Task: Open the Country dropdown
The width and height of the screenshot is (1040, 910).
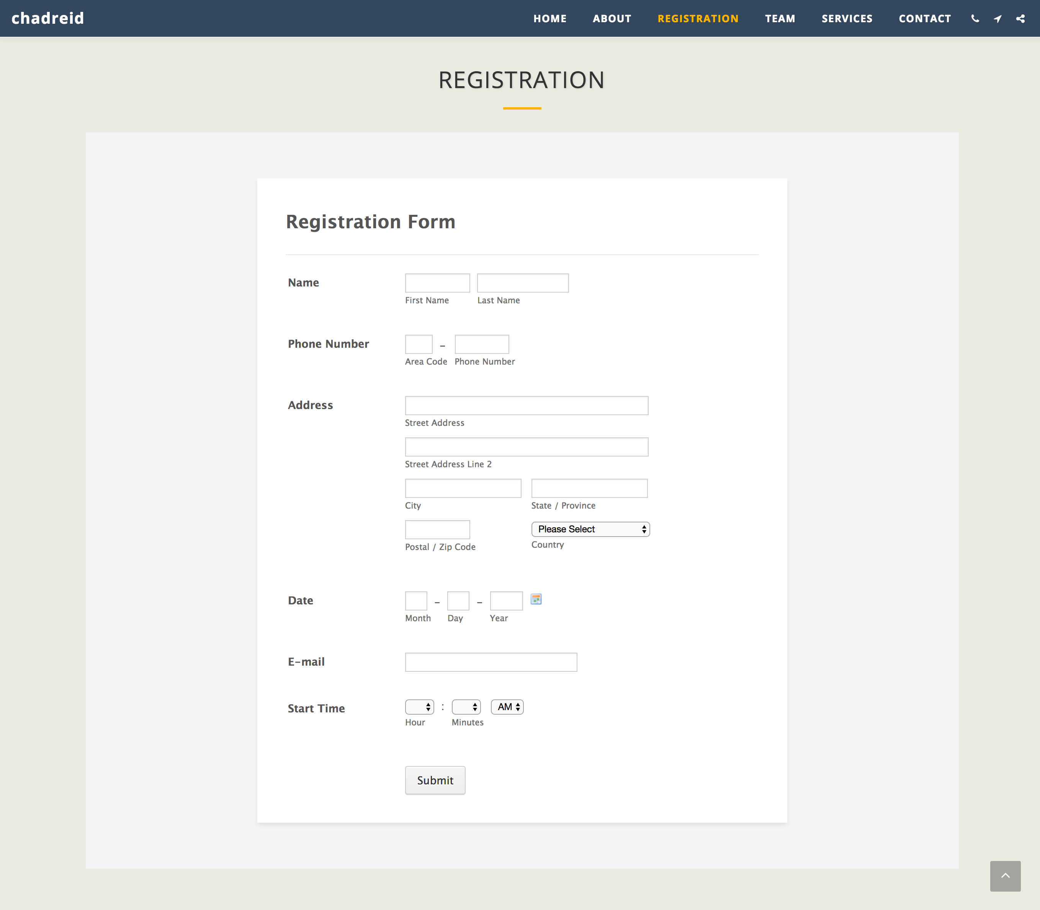Action: pos(590,529)
